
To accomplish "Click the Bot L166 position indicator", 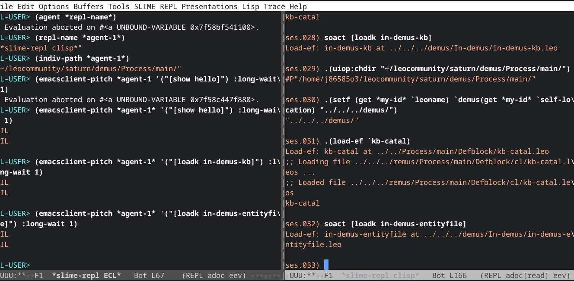I will pyautogui.click(x=450, y=275).
